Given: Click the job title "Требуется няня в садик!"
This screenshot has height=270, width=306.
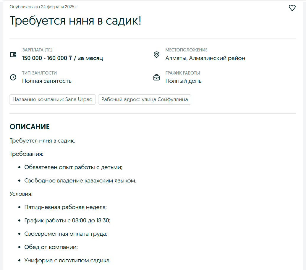Looking at the screenshot, I should (75, 21).
